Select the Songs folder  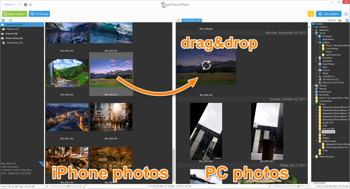pos(325,150)
